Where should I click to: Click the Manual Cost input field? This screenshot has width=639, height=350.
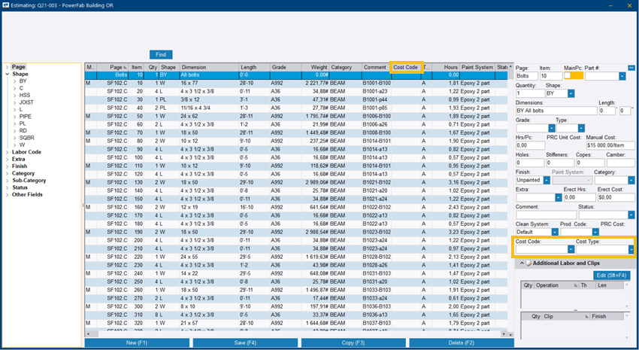click(610, 145)
